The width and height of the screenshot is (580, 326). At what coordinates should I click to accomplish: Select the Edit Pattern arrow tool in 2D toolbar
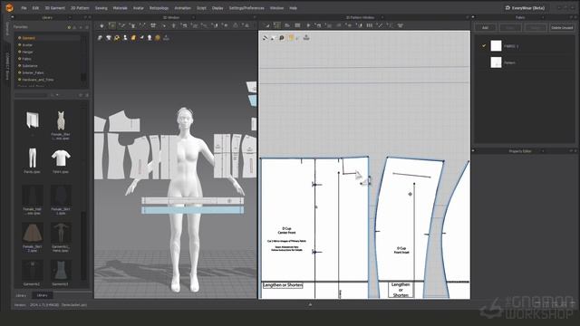(267, 25)
